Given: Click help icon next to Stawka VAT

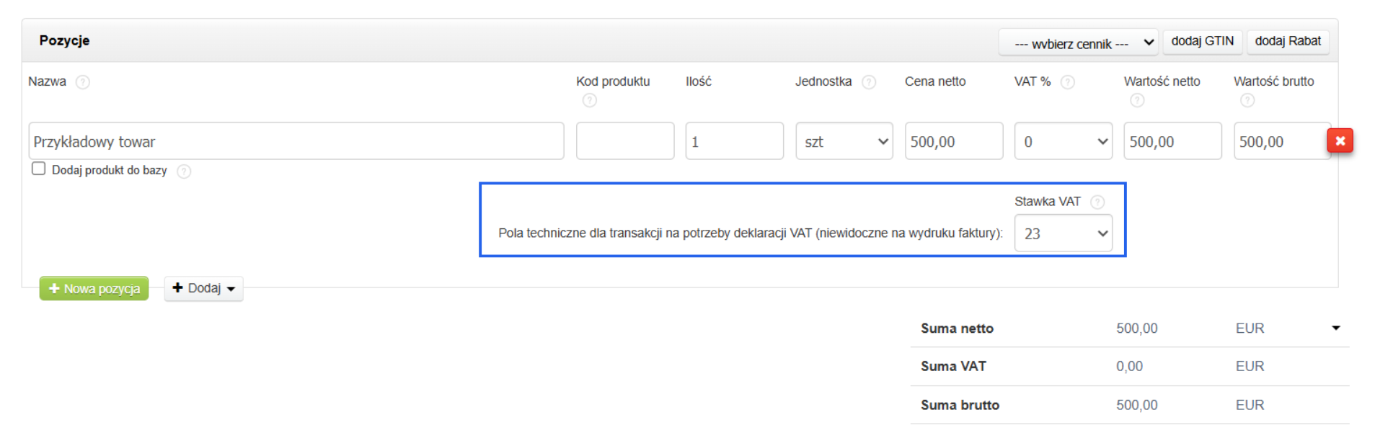Looking at the screenshot, I should tap(1097, 202).
